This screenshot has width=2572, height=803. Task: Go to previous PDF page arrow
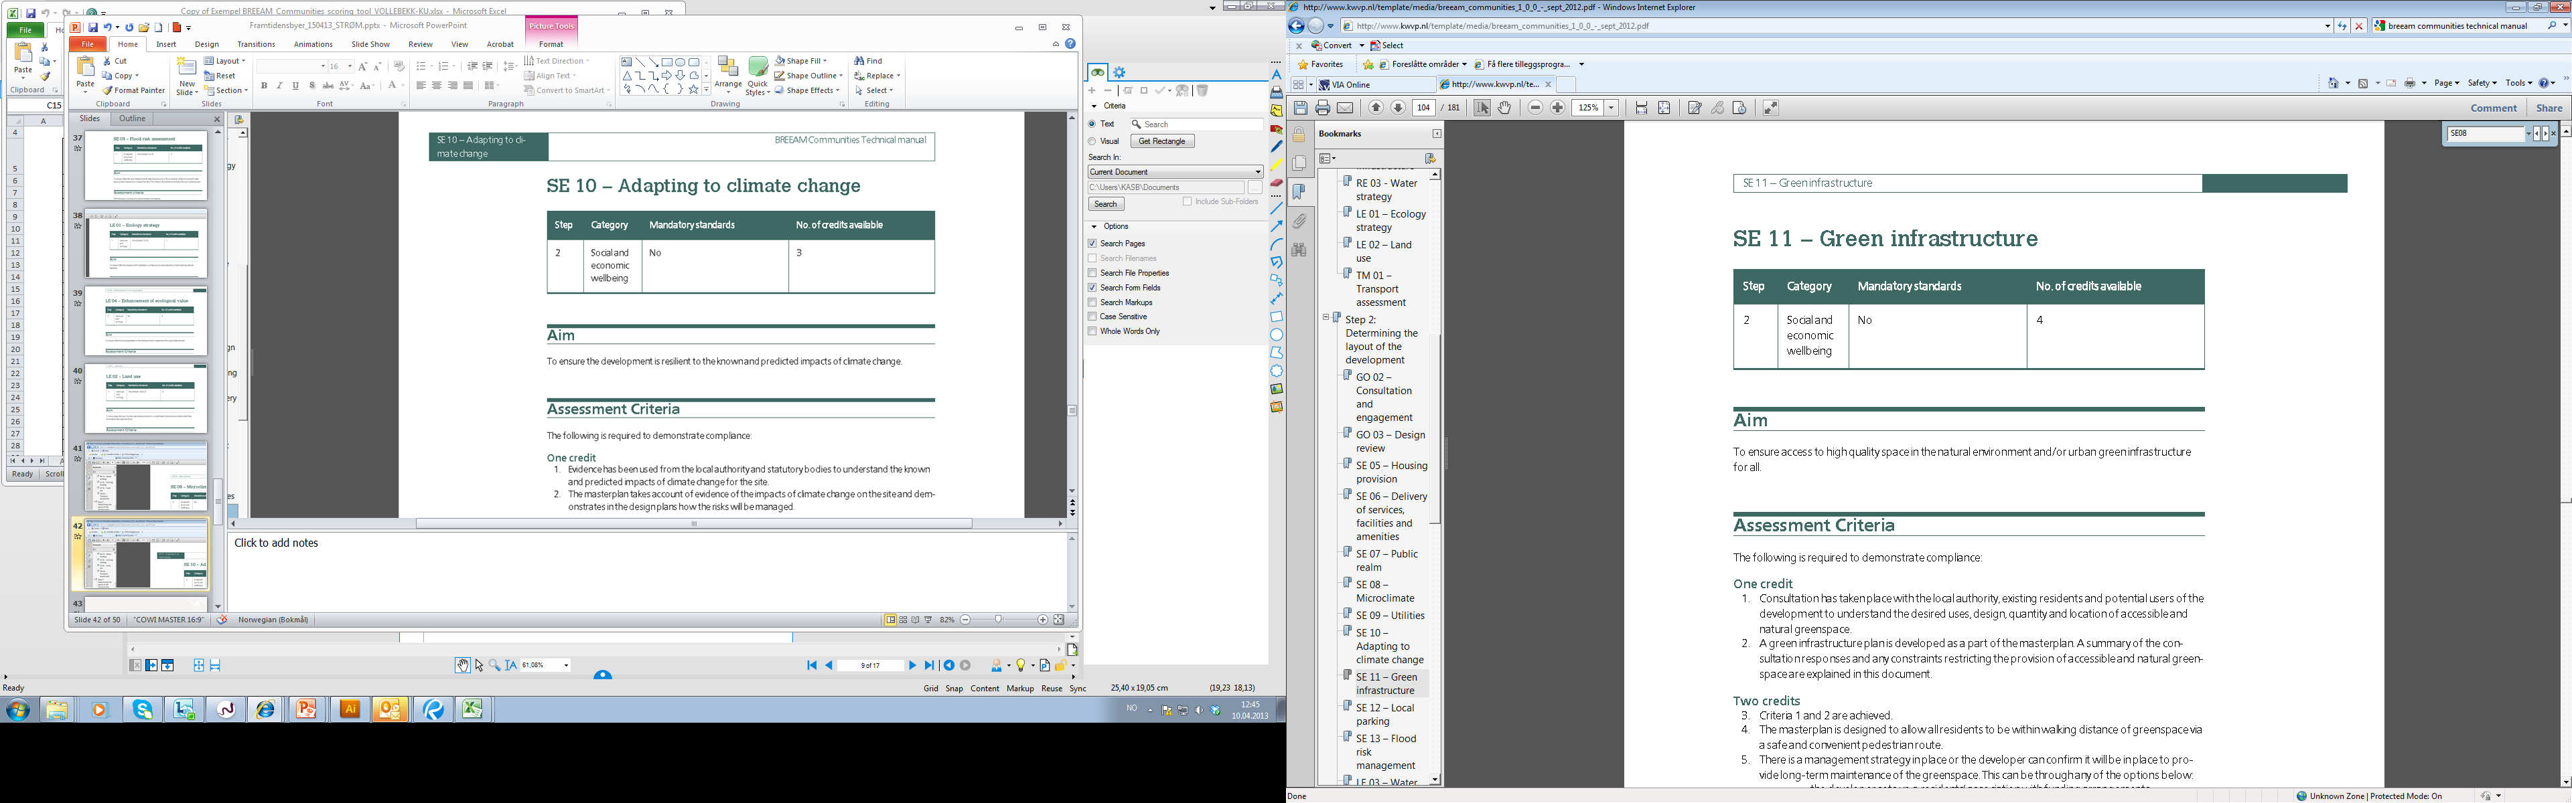point(1376,108)
